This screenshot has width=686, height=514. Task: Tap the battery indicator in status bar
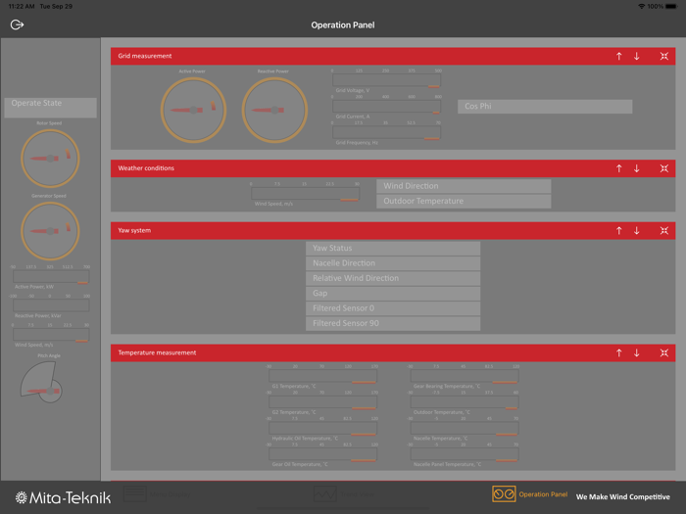click(670, 7)
